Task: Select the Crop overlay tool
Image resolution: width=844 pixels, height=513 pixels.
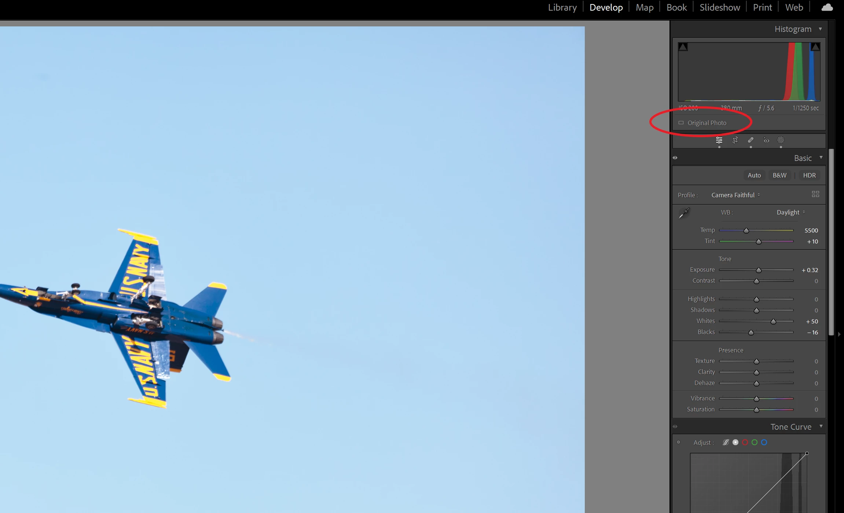Action: coord(735,140)
